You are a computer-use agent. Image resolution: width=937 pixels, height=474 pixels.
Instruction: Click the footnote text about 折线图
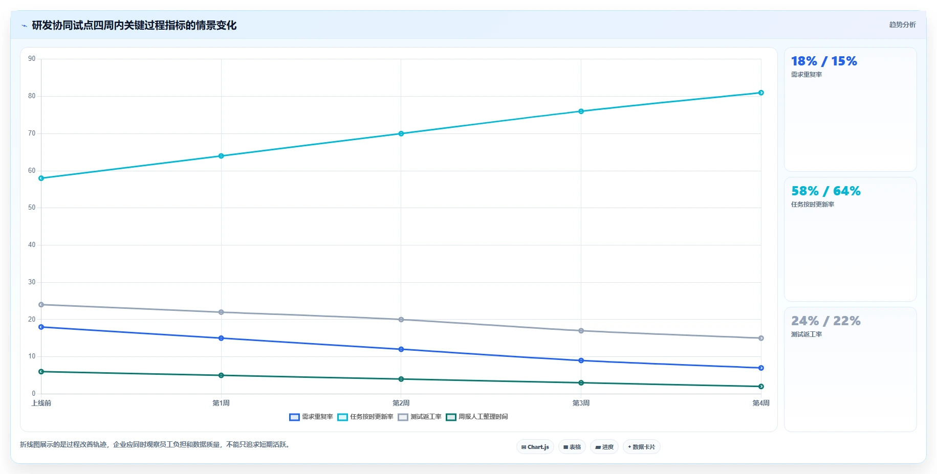(x=156, y=444)
